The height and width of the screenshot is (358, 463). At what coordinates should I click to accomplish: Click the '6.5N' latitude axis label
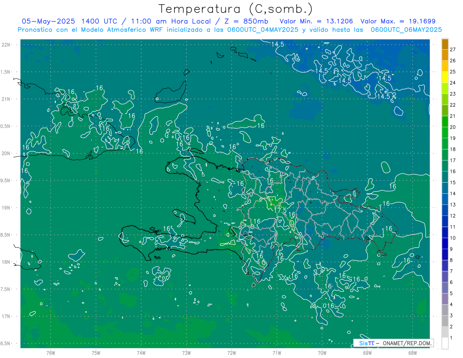[6, 344]
